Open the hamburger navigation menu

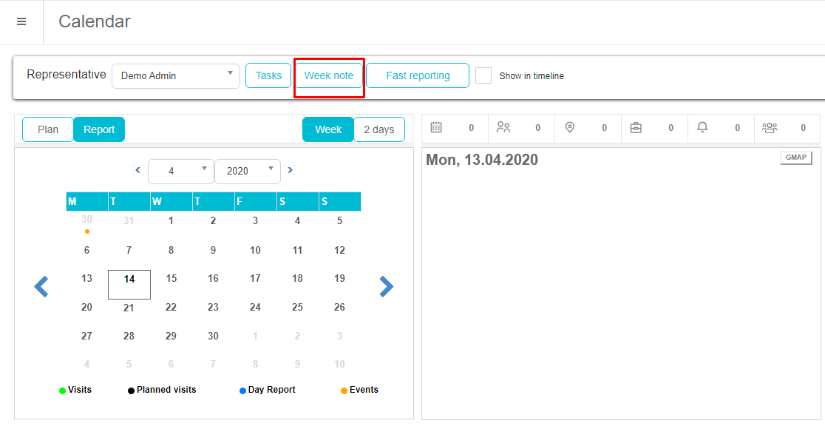21,22
